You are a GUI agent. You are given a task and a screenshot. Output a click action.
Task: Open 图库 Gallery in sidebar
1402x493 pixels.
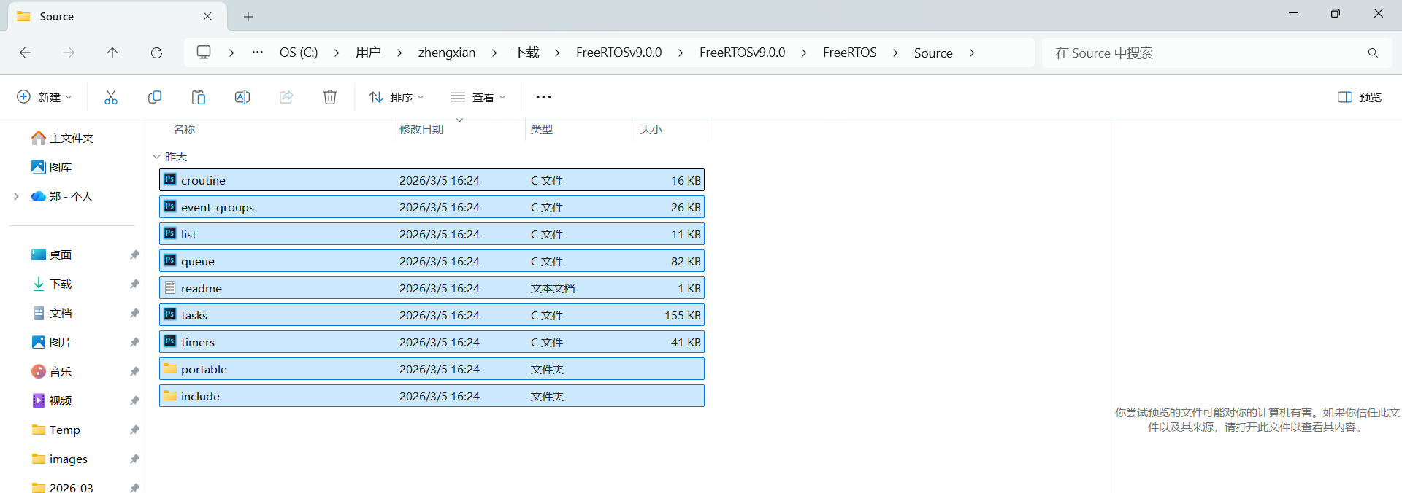tap(52, 167)
